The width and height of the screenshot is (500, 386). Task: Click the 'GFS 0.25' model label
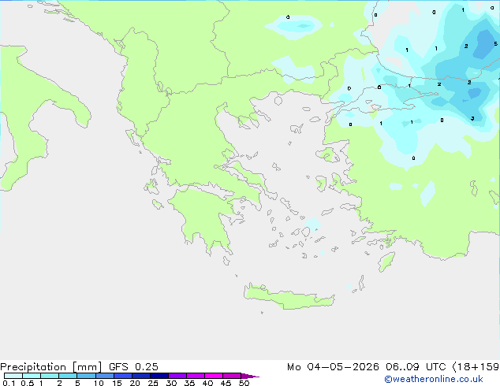click(133, 367)
